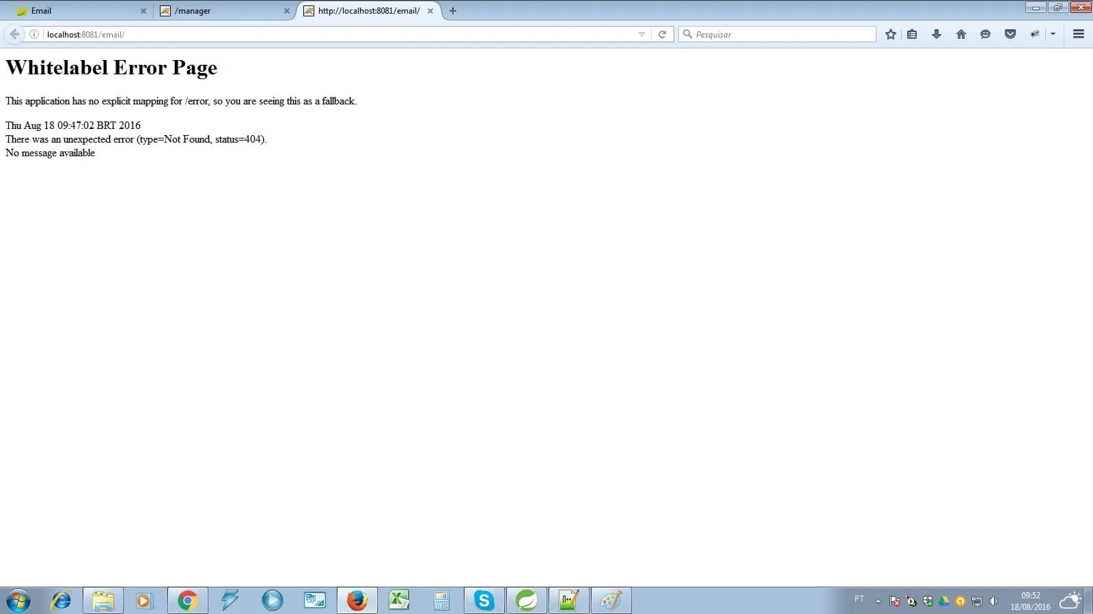Reload the current page

click(x=662, y=34)
